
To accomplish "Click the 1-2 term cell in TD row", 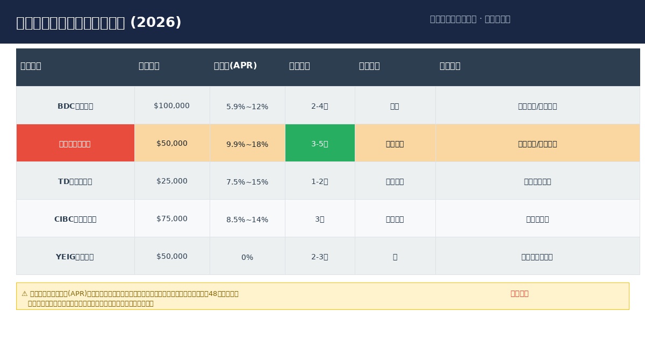I will 319,181.
